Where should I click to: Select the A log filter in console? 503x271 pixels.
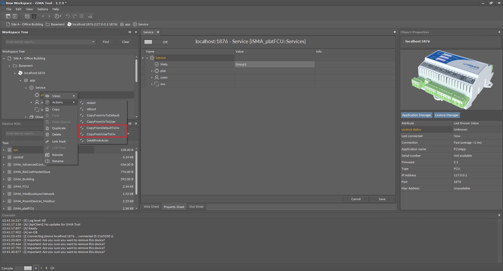click(36, 268)
